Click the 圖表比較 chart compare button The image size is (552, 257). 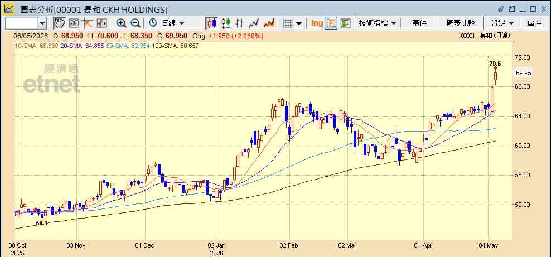tap(461, 23)
